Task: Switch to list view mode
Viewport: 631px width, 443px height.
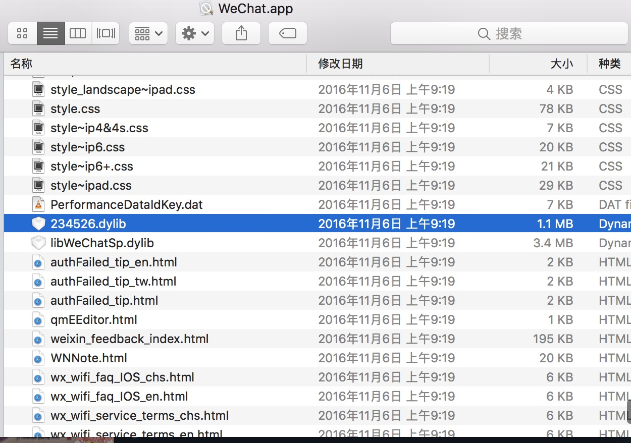Action: click(x=50, y=34)
